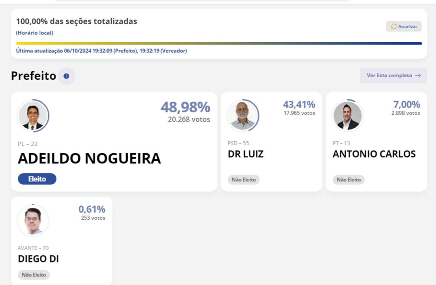Screen dimensions: 436x285
Task: Click Não Eleito badge under Dr Luiz
Action: tap(244, 180)
